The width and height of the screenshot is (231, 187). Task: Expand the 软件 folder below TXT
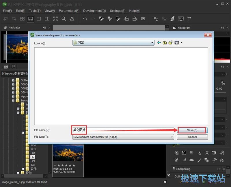click(x=23, y=169)
